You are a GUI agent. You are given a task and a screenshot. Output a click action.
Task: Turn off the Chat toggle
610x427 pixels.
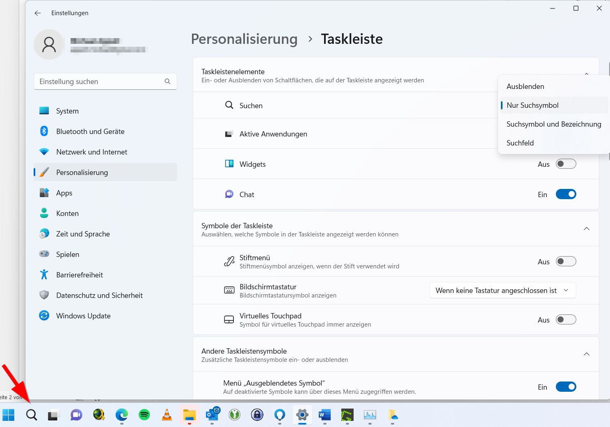(566, 194)
